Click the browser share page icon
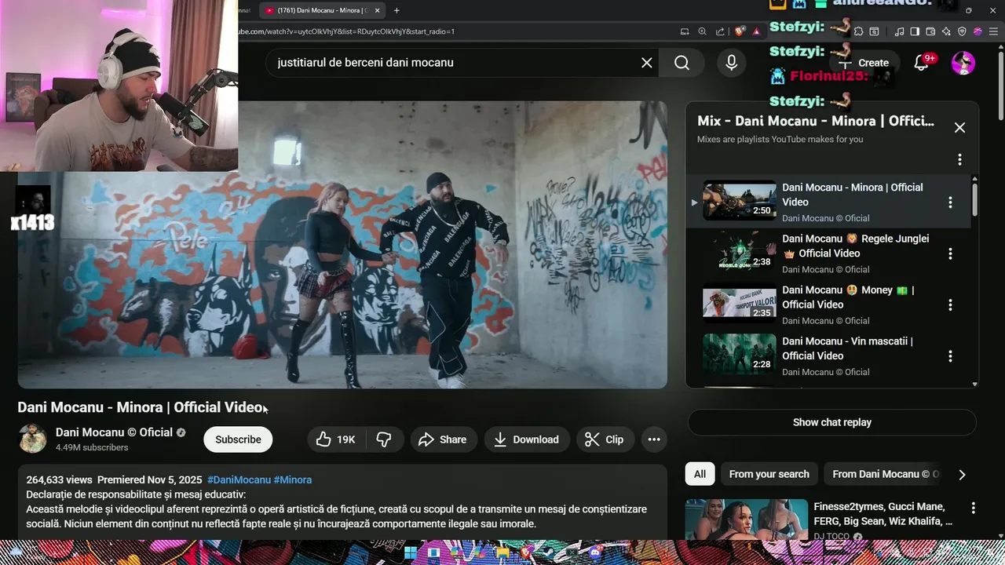The image size is (1005, 565). (720, 31)
